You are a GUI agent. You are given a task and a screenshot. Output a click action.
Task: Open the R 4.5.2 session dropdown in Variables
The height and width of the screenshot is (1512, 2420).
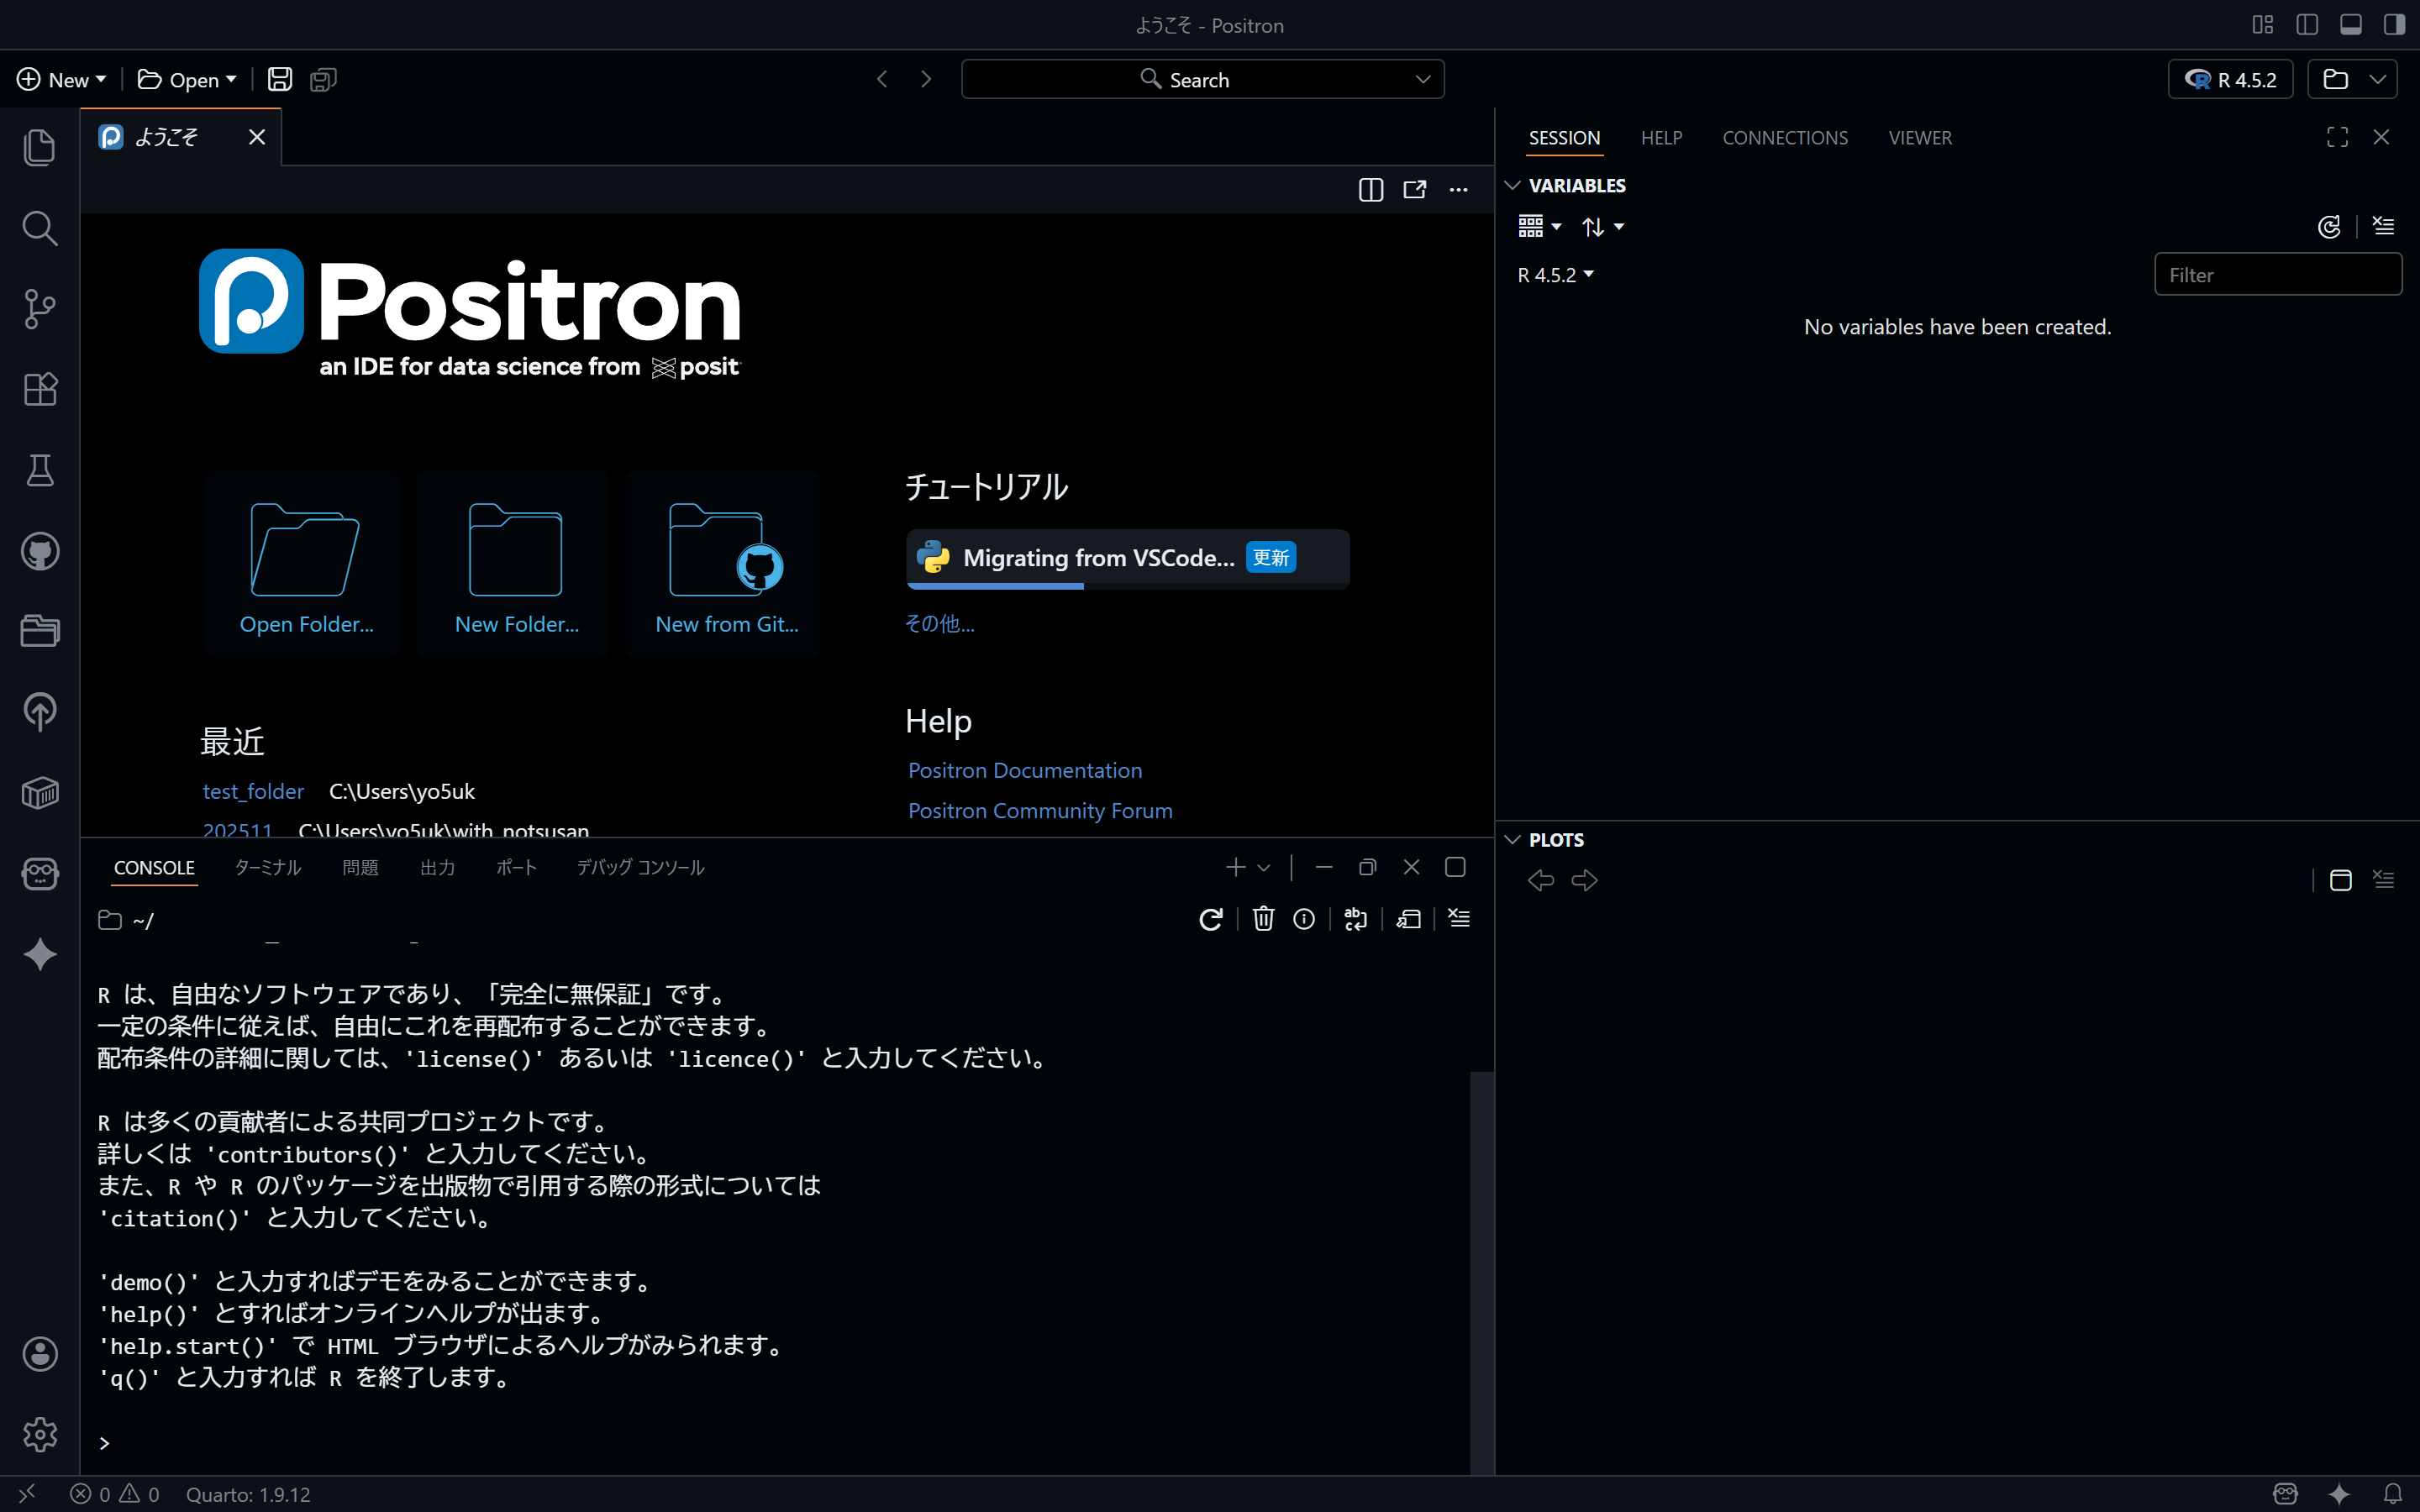(1555, 275)
